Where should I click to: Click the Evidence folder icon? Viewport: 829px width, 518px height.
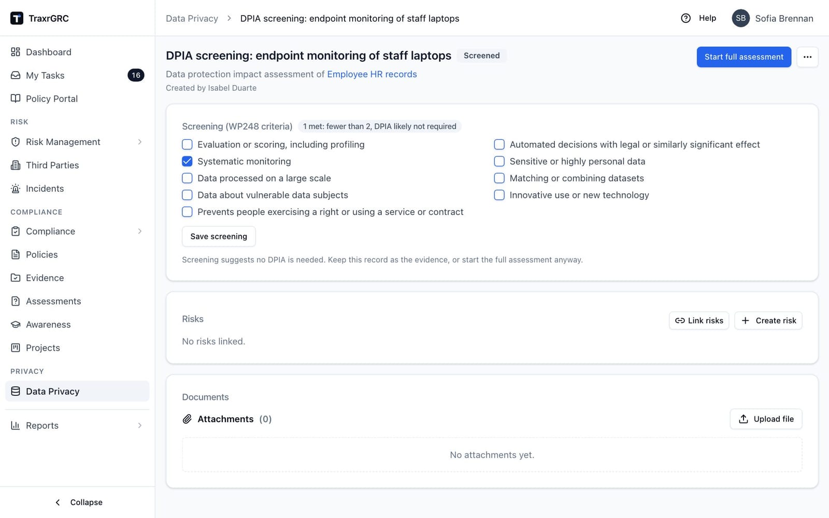click(x=16, y=278)
